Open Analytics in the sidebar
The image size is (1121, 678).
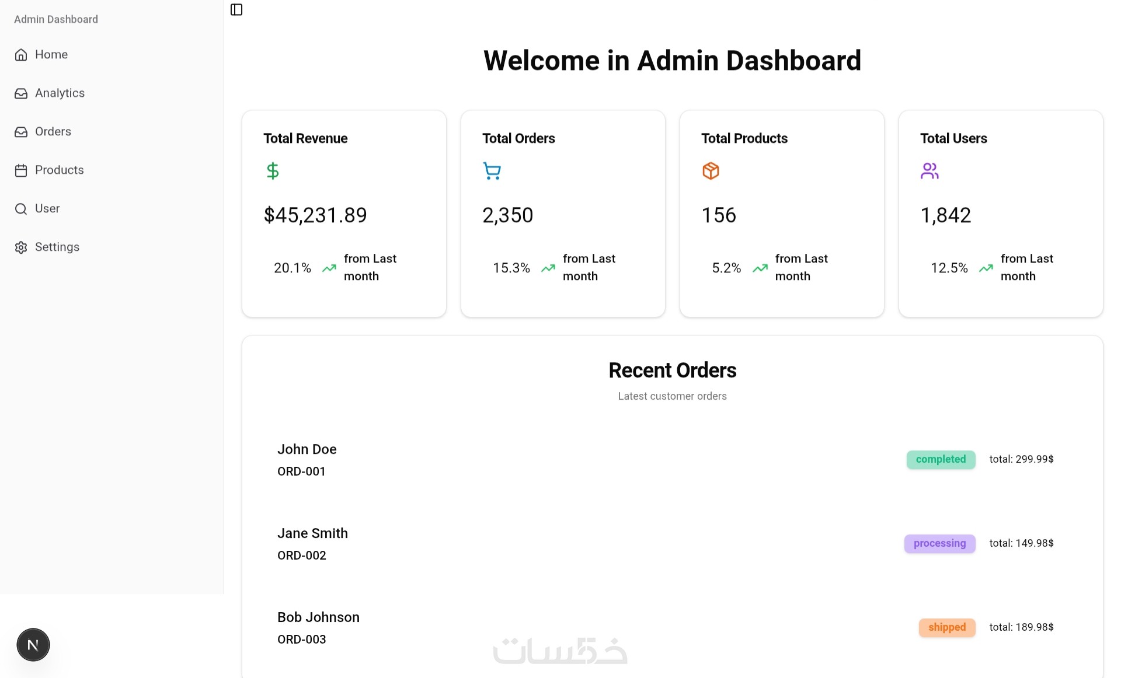(x=60, y=93)
